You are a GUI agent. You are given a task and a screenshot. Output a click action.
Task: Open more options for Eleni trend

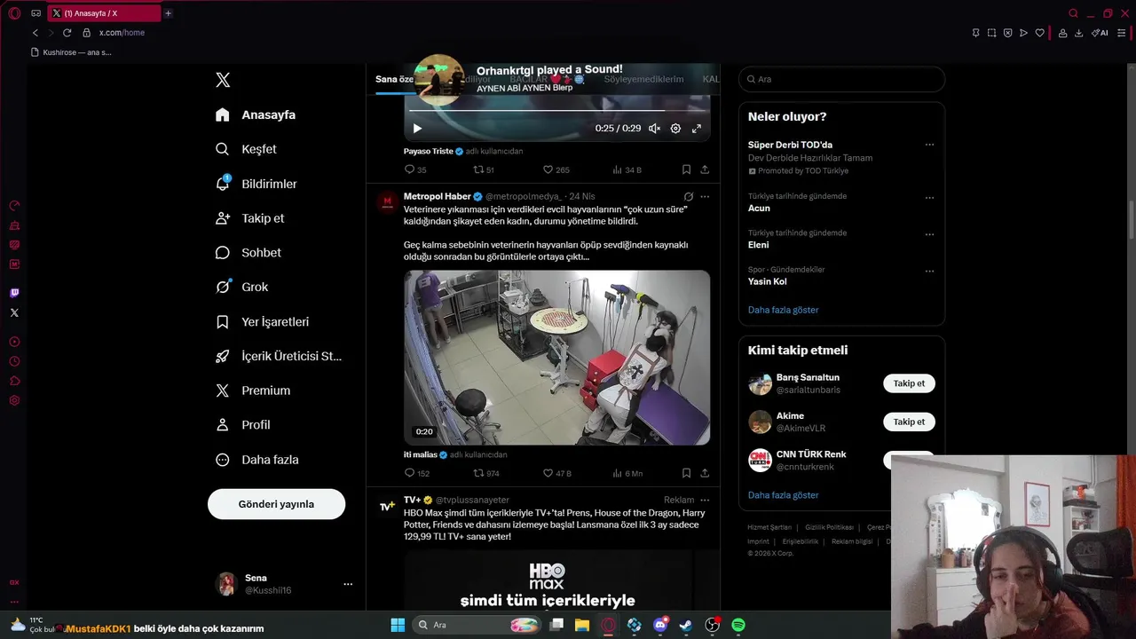point(929,234)
